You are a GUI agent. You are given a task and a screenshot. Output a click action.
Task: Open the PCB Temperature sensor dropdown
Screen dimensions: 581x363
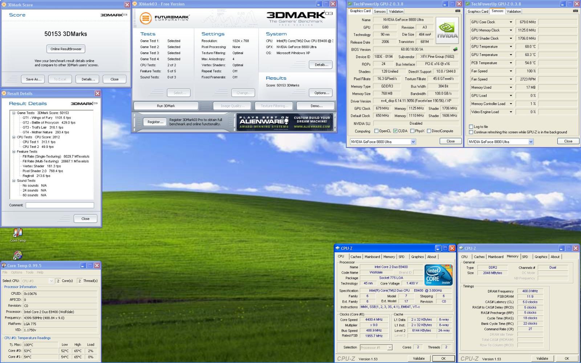coord(511,63)
